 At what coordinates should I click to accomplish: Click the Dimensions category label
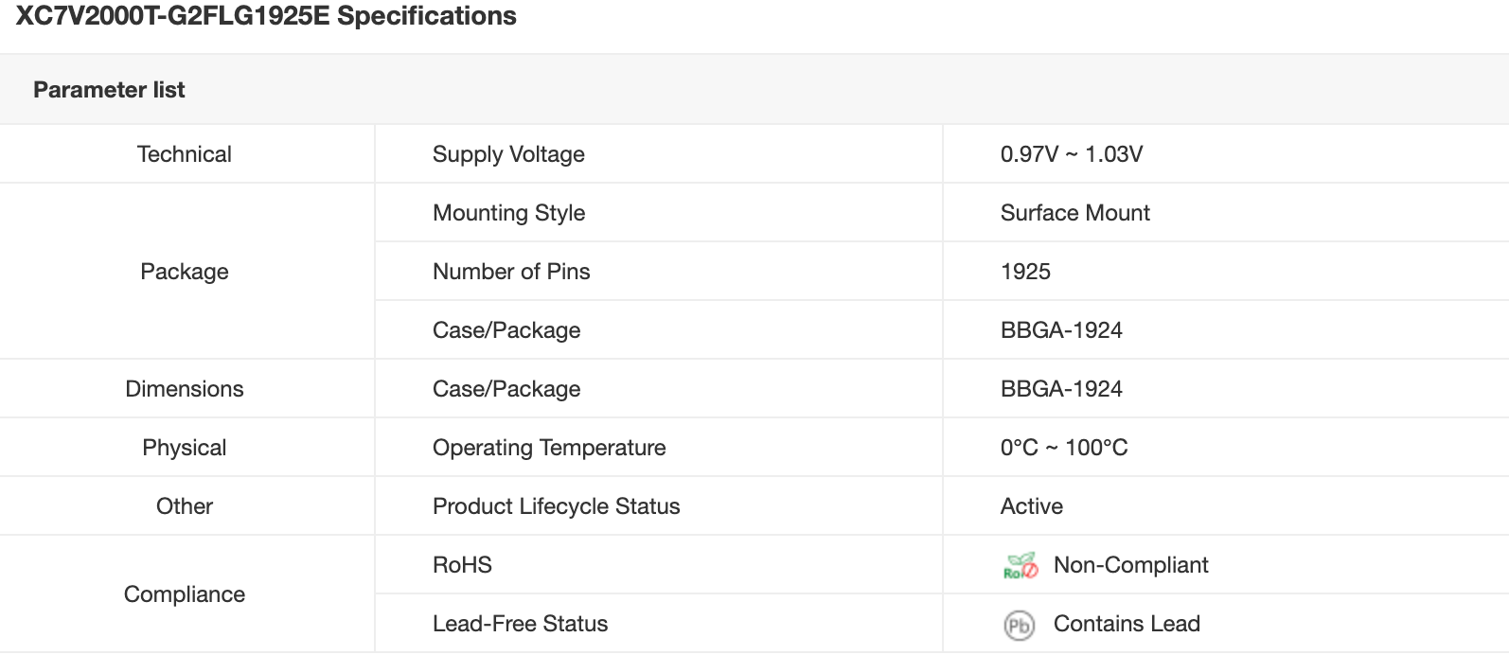185,389
